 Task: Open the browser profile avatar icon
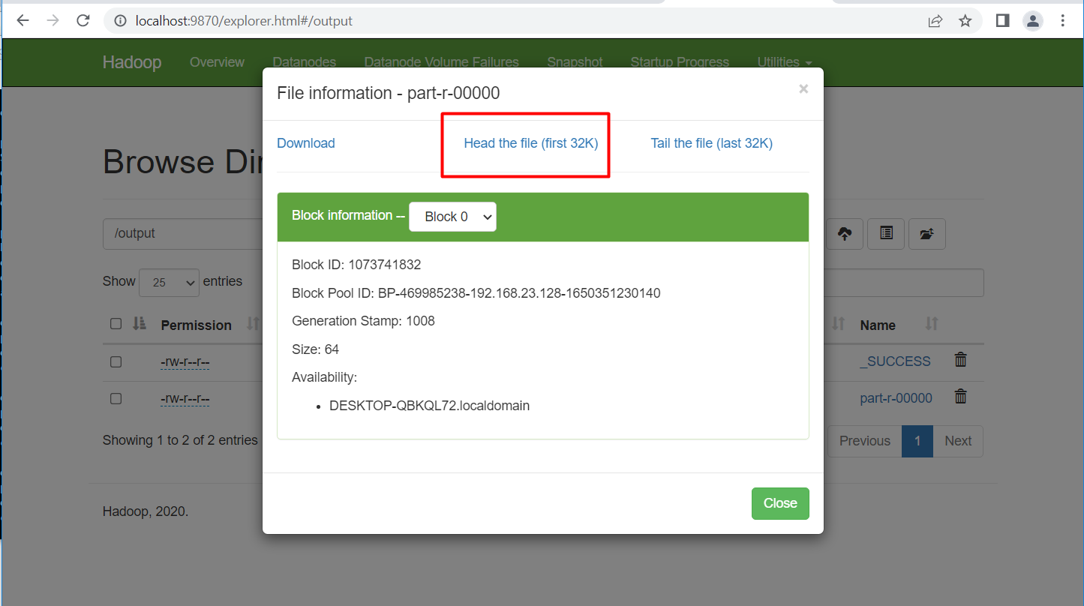[x=1033, y=21]
